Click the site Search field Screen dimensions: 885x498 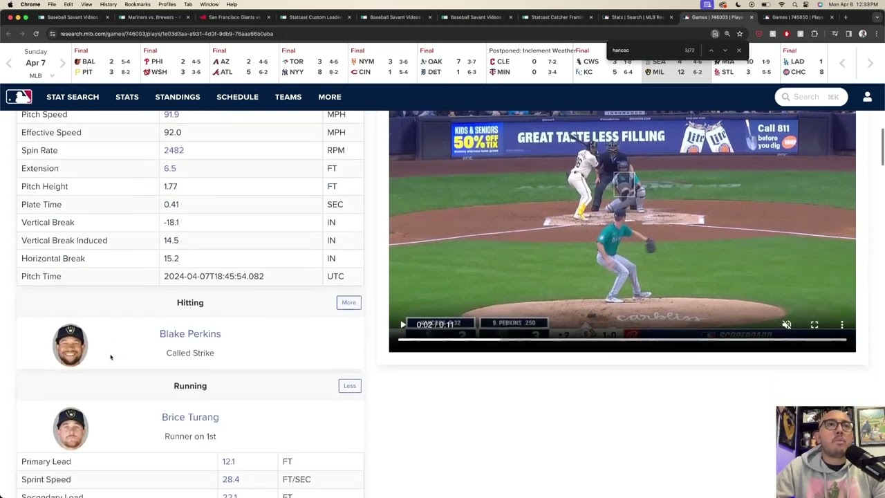point(811,97)
